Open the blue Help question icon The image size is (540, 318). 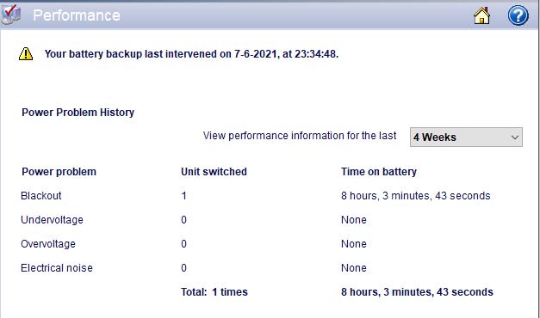click(518, 15)
